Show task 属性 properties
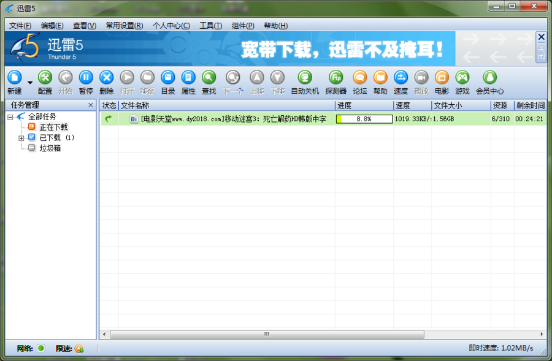 (188, 77)
